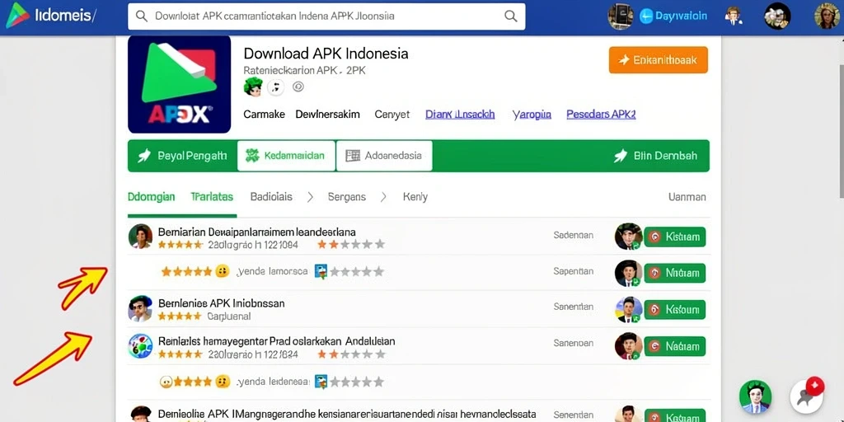Click the chevron after Sergans
The width and height of the screenshot is (844, 422).
383,197
